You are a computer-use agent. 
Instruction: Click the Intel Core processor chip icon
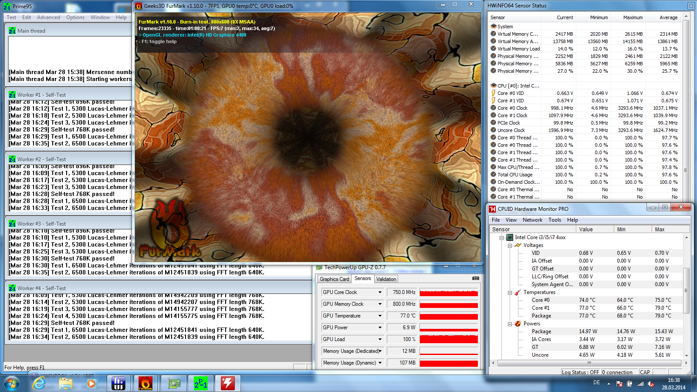(x=510, y=237)
